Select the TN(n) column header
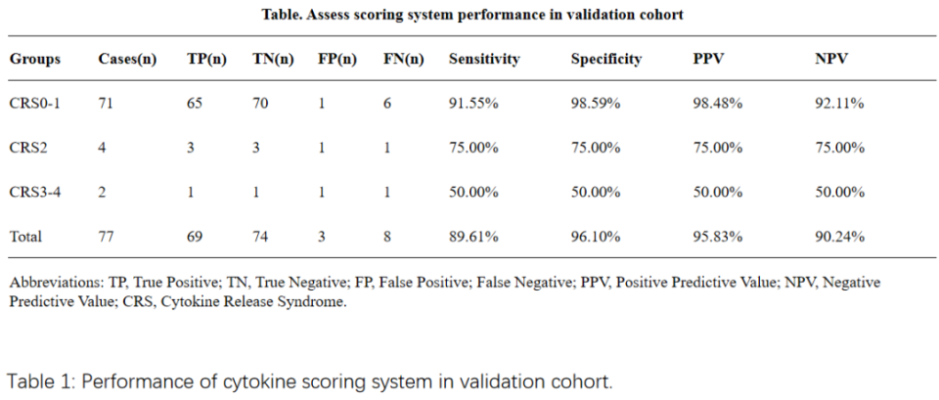Viewport: 939px width, 400px height. click(273, 60)
